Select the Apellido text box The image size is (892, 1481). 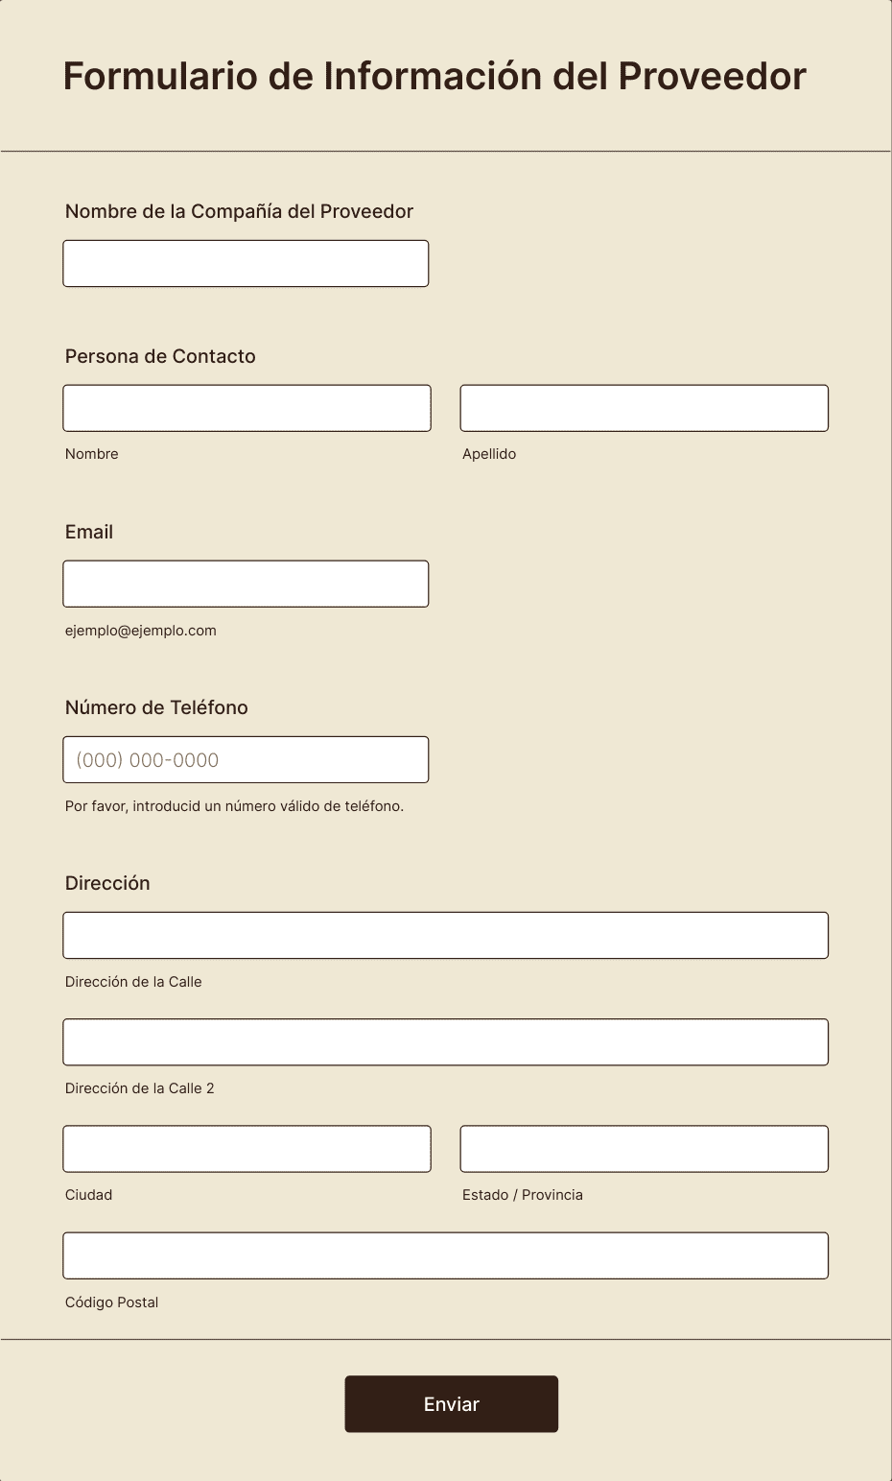pyautogui.click(x=644, y=408)
